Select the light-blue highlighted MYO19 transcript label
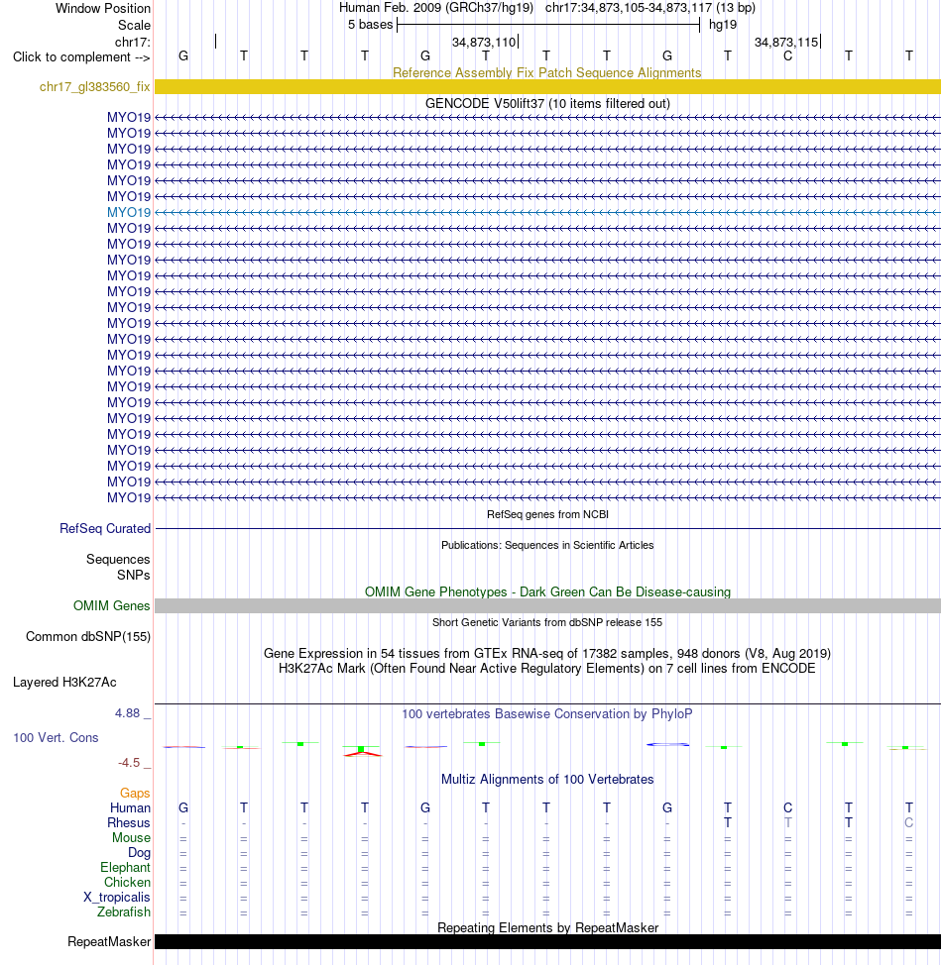This screenshot has height=965, width=942. point(128,212)
